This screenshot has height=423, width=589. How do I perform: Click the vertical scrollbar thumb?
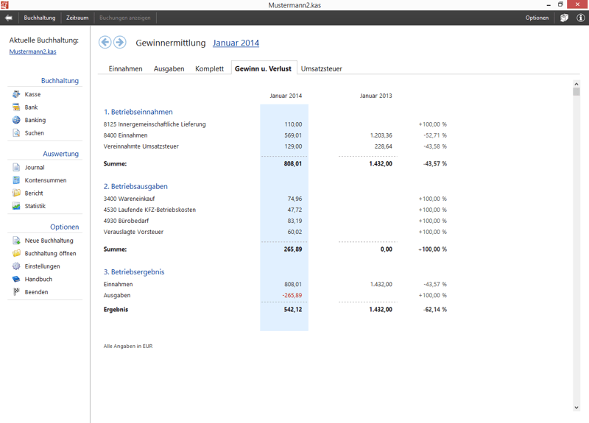coord(576,91)
